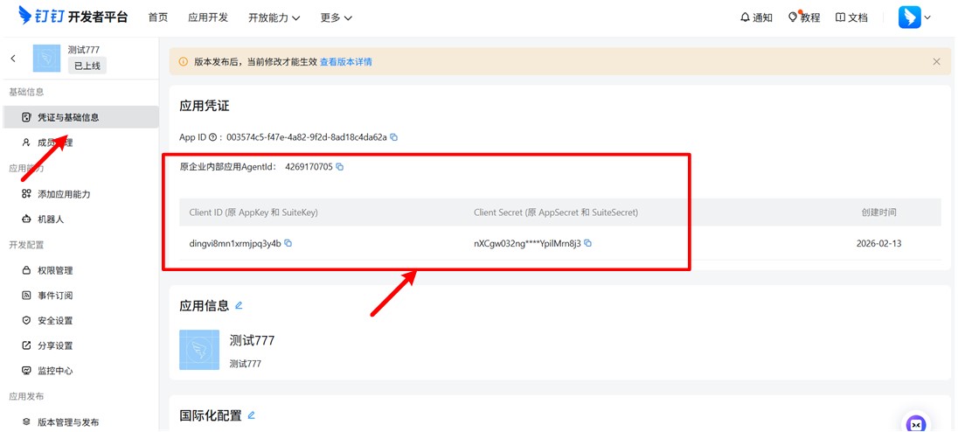Click the 测试777 app logo thumbnail
The height and width of the screenshot is (432, 958).
[46, 59]
